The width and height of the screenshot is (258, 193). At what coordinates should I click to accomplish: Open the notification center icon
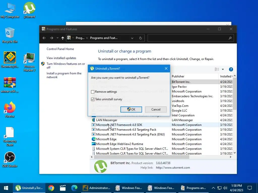tap(250, 188)
